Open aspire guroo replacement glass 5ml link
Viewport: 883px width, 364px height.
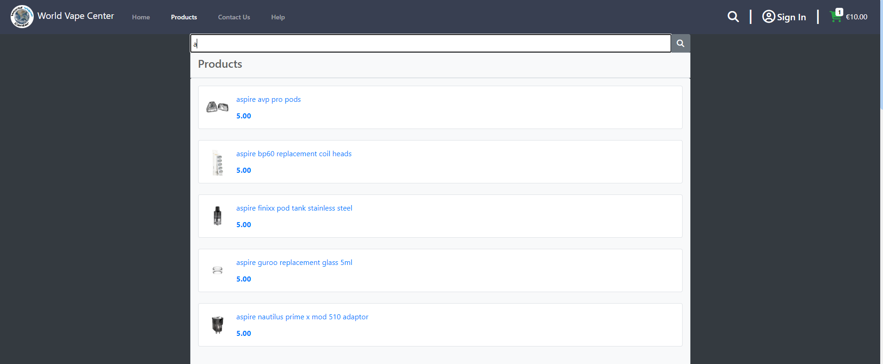coord(294,263)
